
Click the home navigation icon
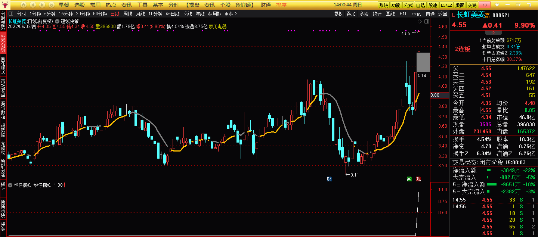[x=24, y=5]
